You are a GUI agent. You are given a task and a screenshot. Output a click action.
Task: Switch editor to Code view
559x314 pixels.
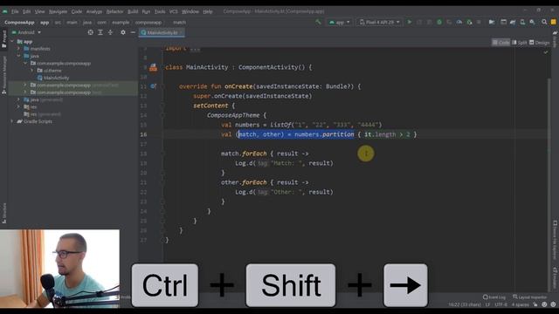(x=500, y=43)
